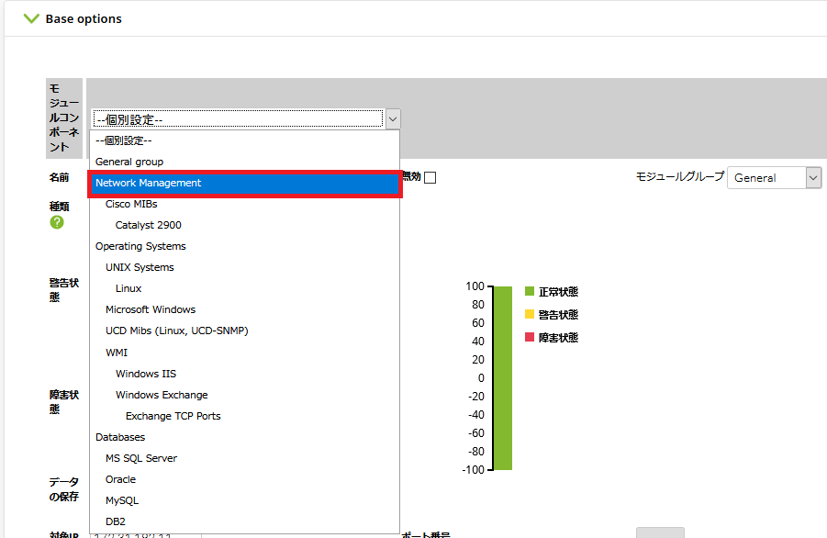Choose Linux from the dropdown
This screenshot has width=827, height=538.
[x=244, y=288]
